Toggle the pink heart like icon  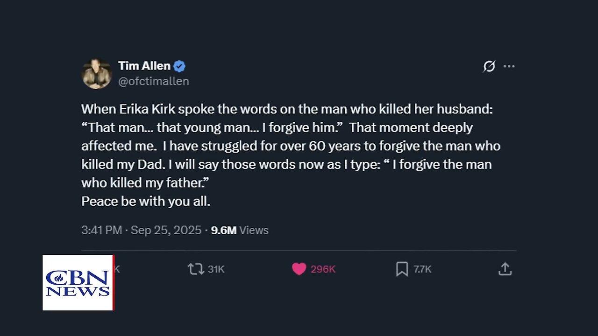[299, 269]
